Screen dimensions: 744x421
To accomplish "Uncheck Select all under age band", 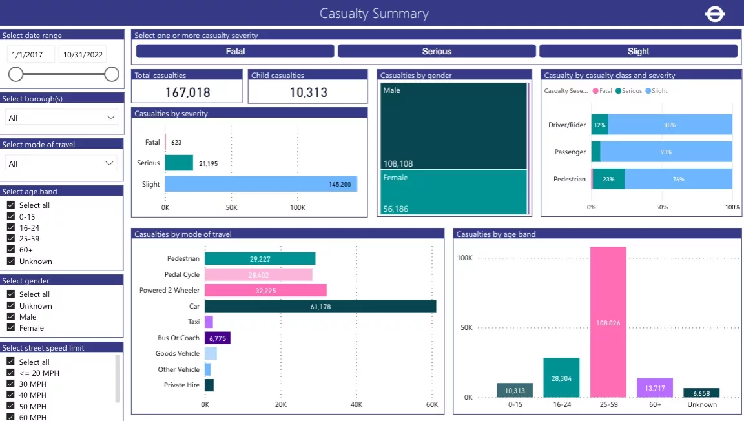I will (11, 205).
